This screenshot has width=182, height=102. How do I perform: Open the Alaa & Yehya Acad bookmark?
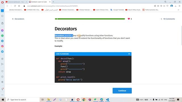[133, 10]
